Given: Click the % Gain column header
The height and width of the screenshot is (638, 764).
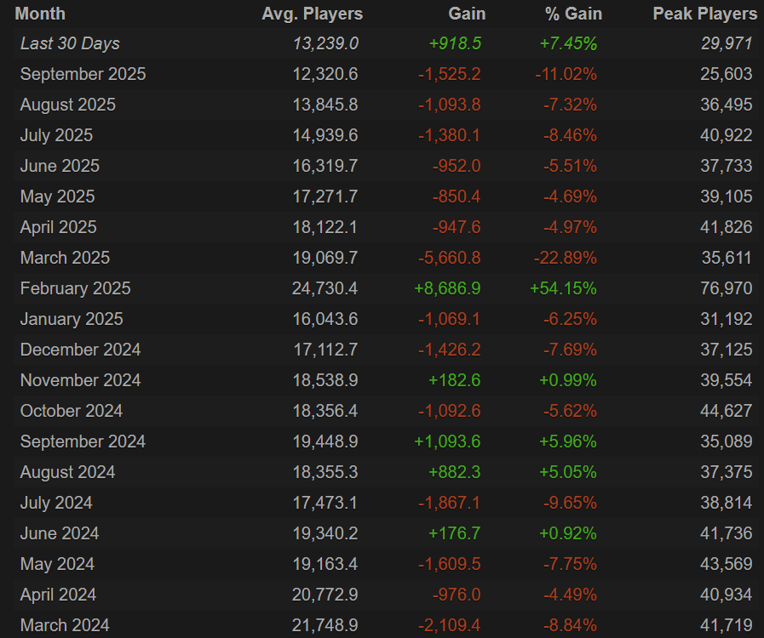Looking at the screenshot, I should pos(573,14).
